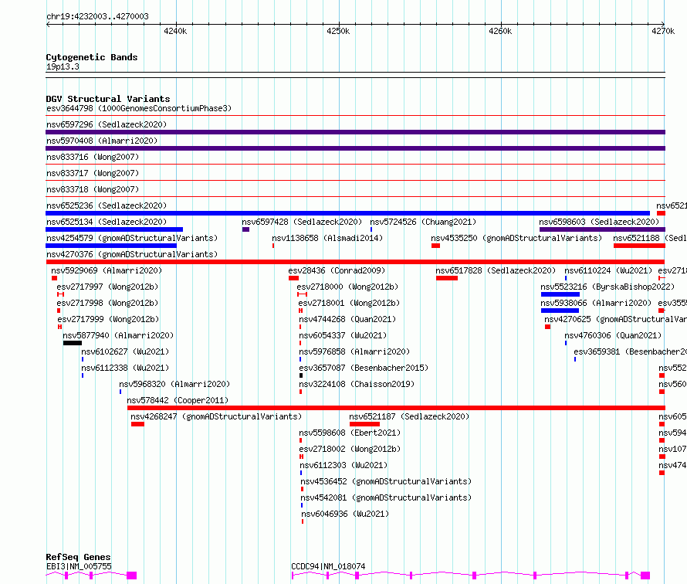Open nsv833717 (Wong2007) variant entry

93,173
